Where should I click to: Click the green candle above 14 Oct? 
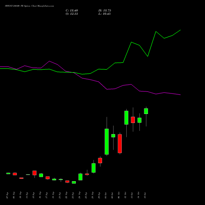pyautogui.click(x=139, y=120)
